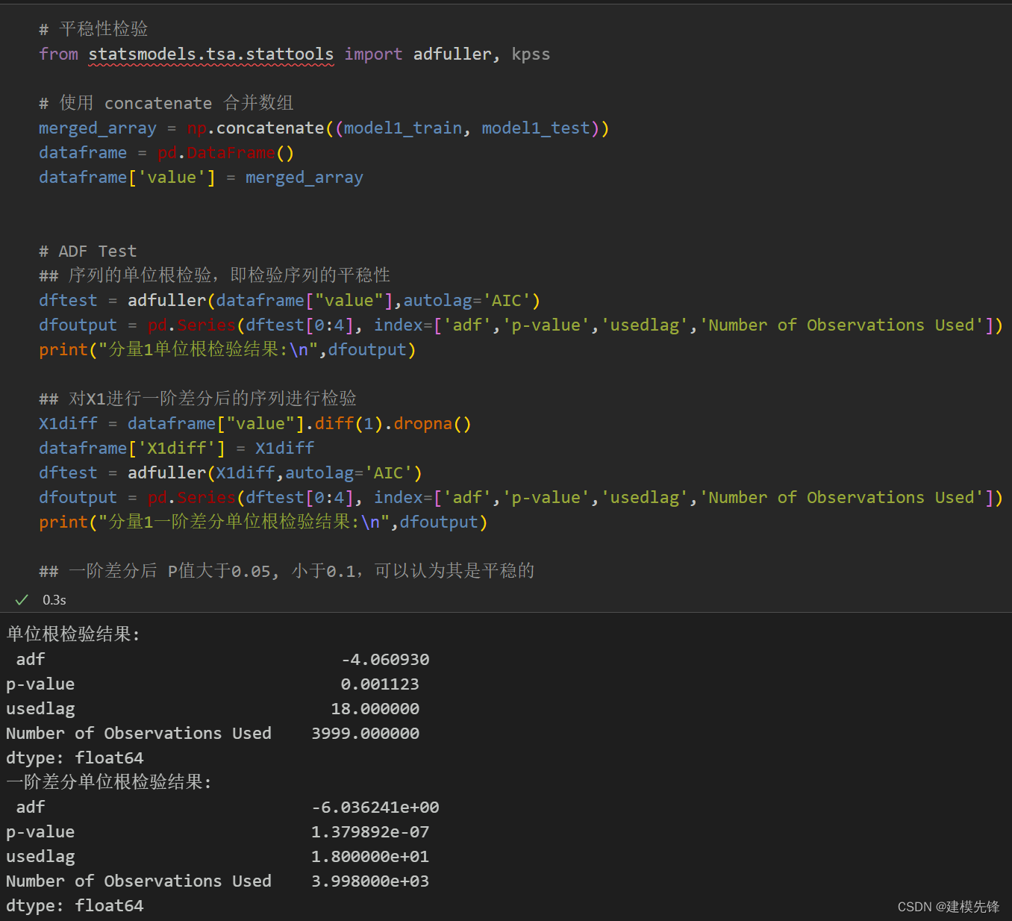
Task: Click the adf value -4.060930
Action: pyautogui.click(x=385, y=660)
